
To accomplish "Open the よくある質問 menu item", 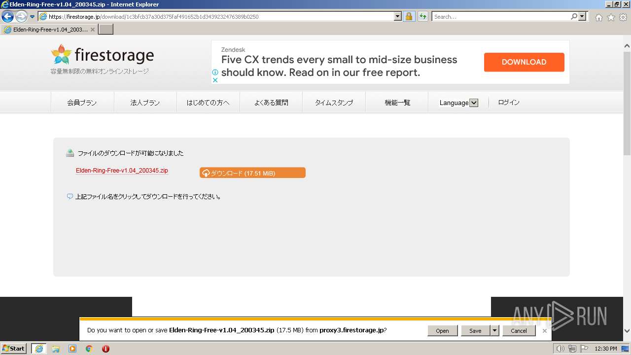I will click(271, 103).
